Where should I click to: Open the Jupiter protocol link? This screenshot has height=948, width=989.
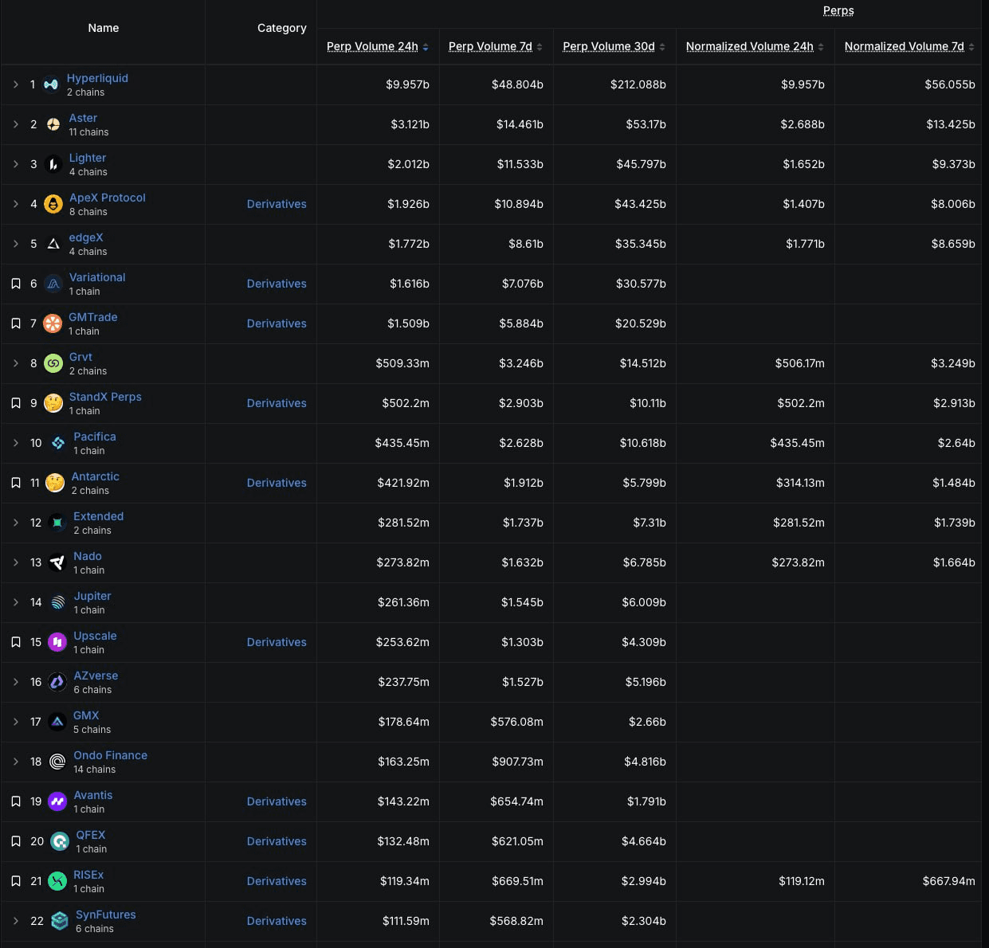point(92,596)
